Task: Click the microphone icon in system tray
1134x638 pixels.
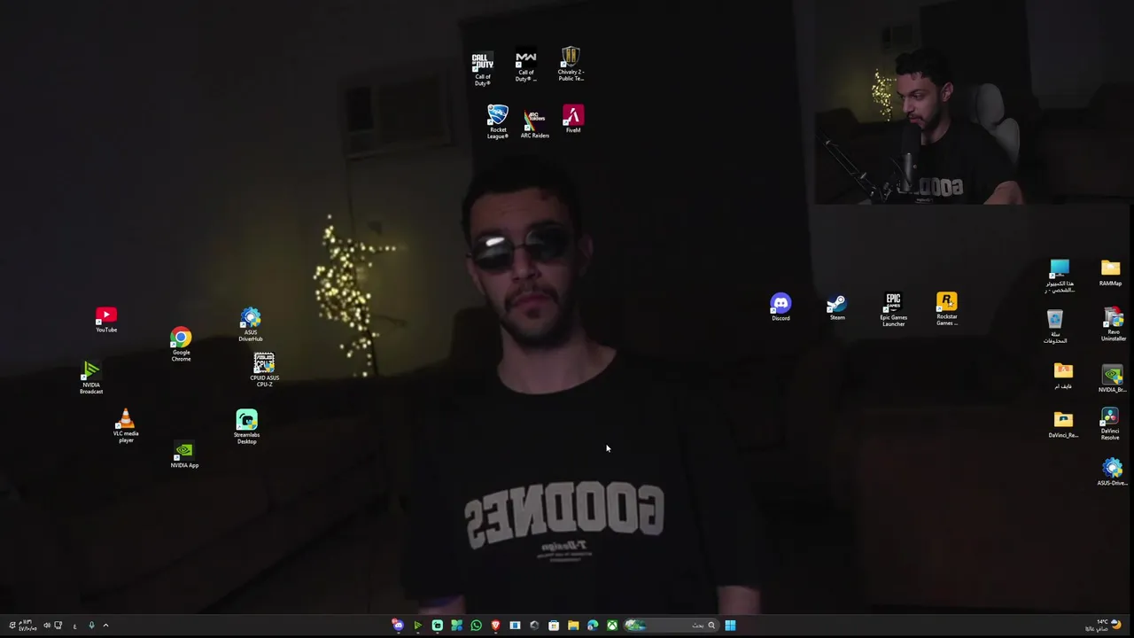Action: [91, 626]
